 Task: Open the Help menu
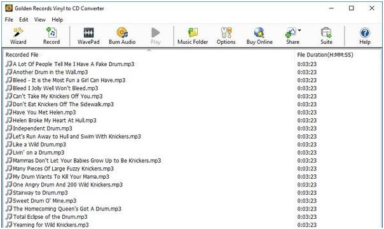pos(57,20)
